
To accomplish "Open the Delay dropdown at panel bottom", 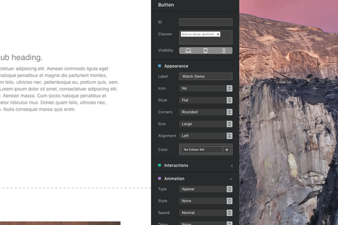I will [206, 223].
